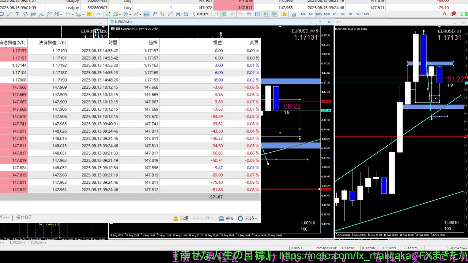Viewport: 468px width, 263px height.
Task: Select the text label tool
Action: tap(18, 14)
